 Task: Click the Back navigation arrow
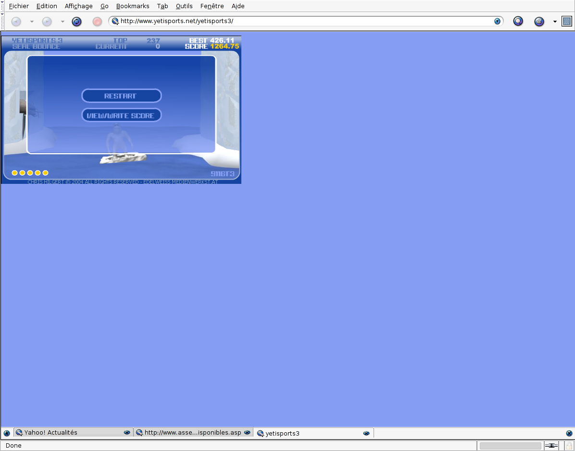tap(16, 21)
